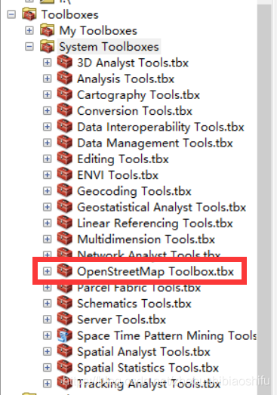The width and height of the screenshot is (277, 395).
Task: Expand Data Management Tools.tbx
Action: click(47, 143)
